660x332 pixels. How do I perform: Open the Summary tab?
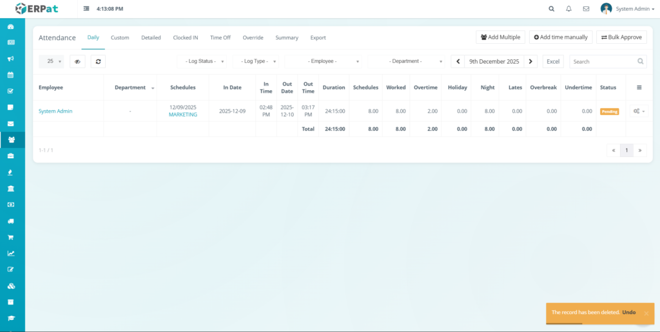[287, 37]
